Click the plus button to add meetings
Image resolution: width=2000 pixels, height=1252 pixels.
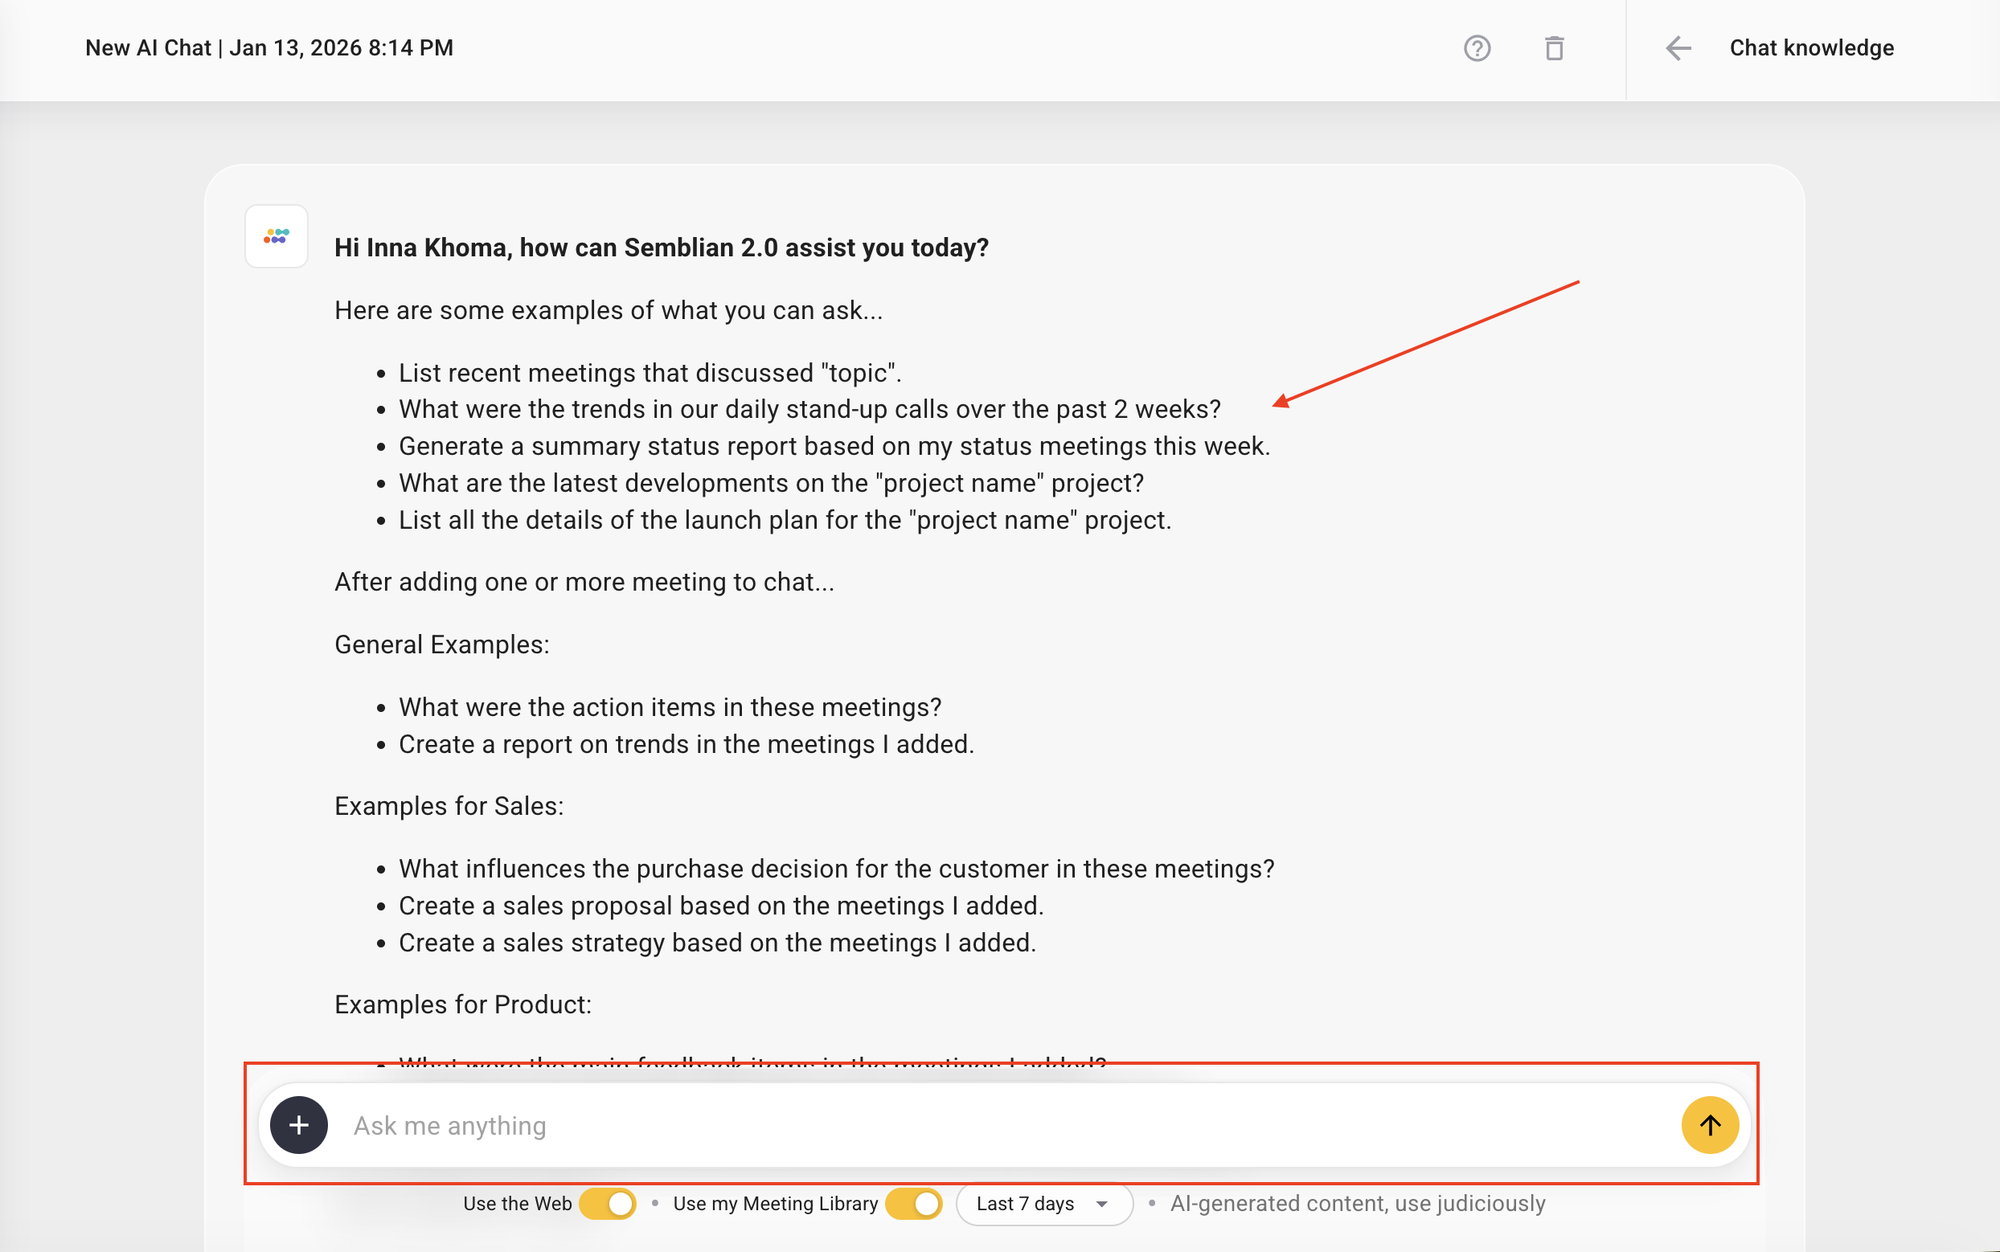click(299, 1124)
